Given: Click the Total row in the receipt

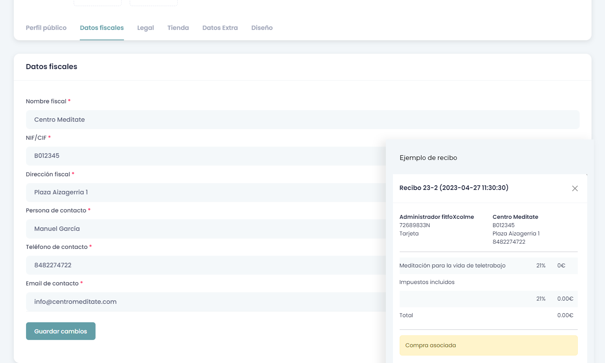Looking at the screenshot, I should pos(488,315).
